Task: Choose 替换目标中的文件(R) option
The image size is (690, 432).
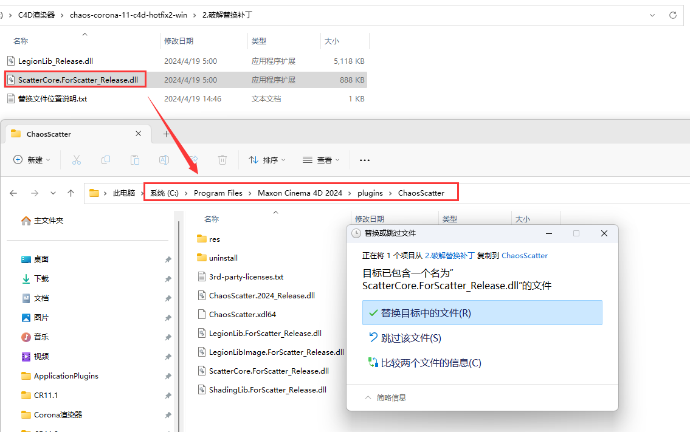Action: tap(481, 313)
